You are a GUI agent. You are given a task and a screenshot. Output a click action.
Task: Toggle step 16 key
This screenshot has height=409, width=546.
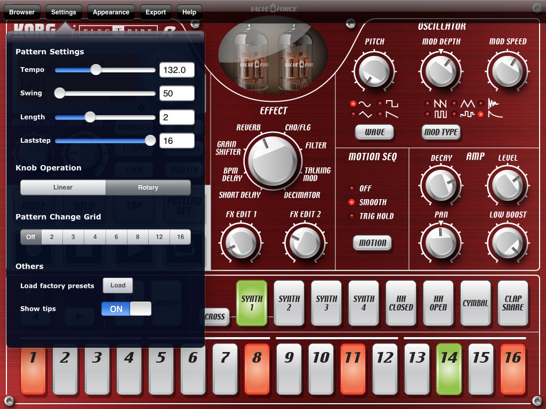click(x=513, y=369)
